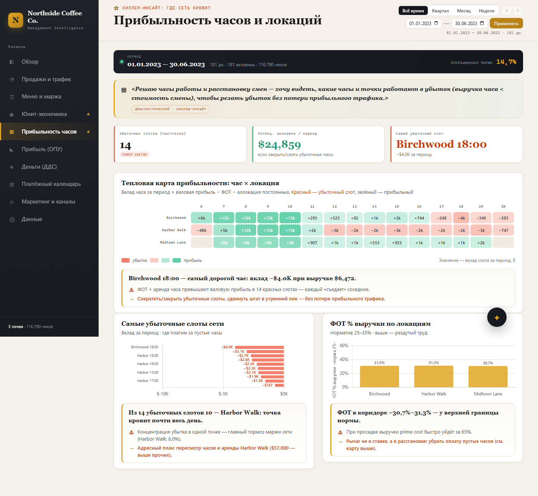Click the Продажи и трафик pie icon
The width and height of the screenshot is (538, 496).
pyautogui.click(x=12, y=80)
